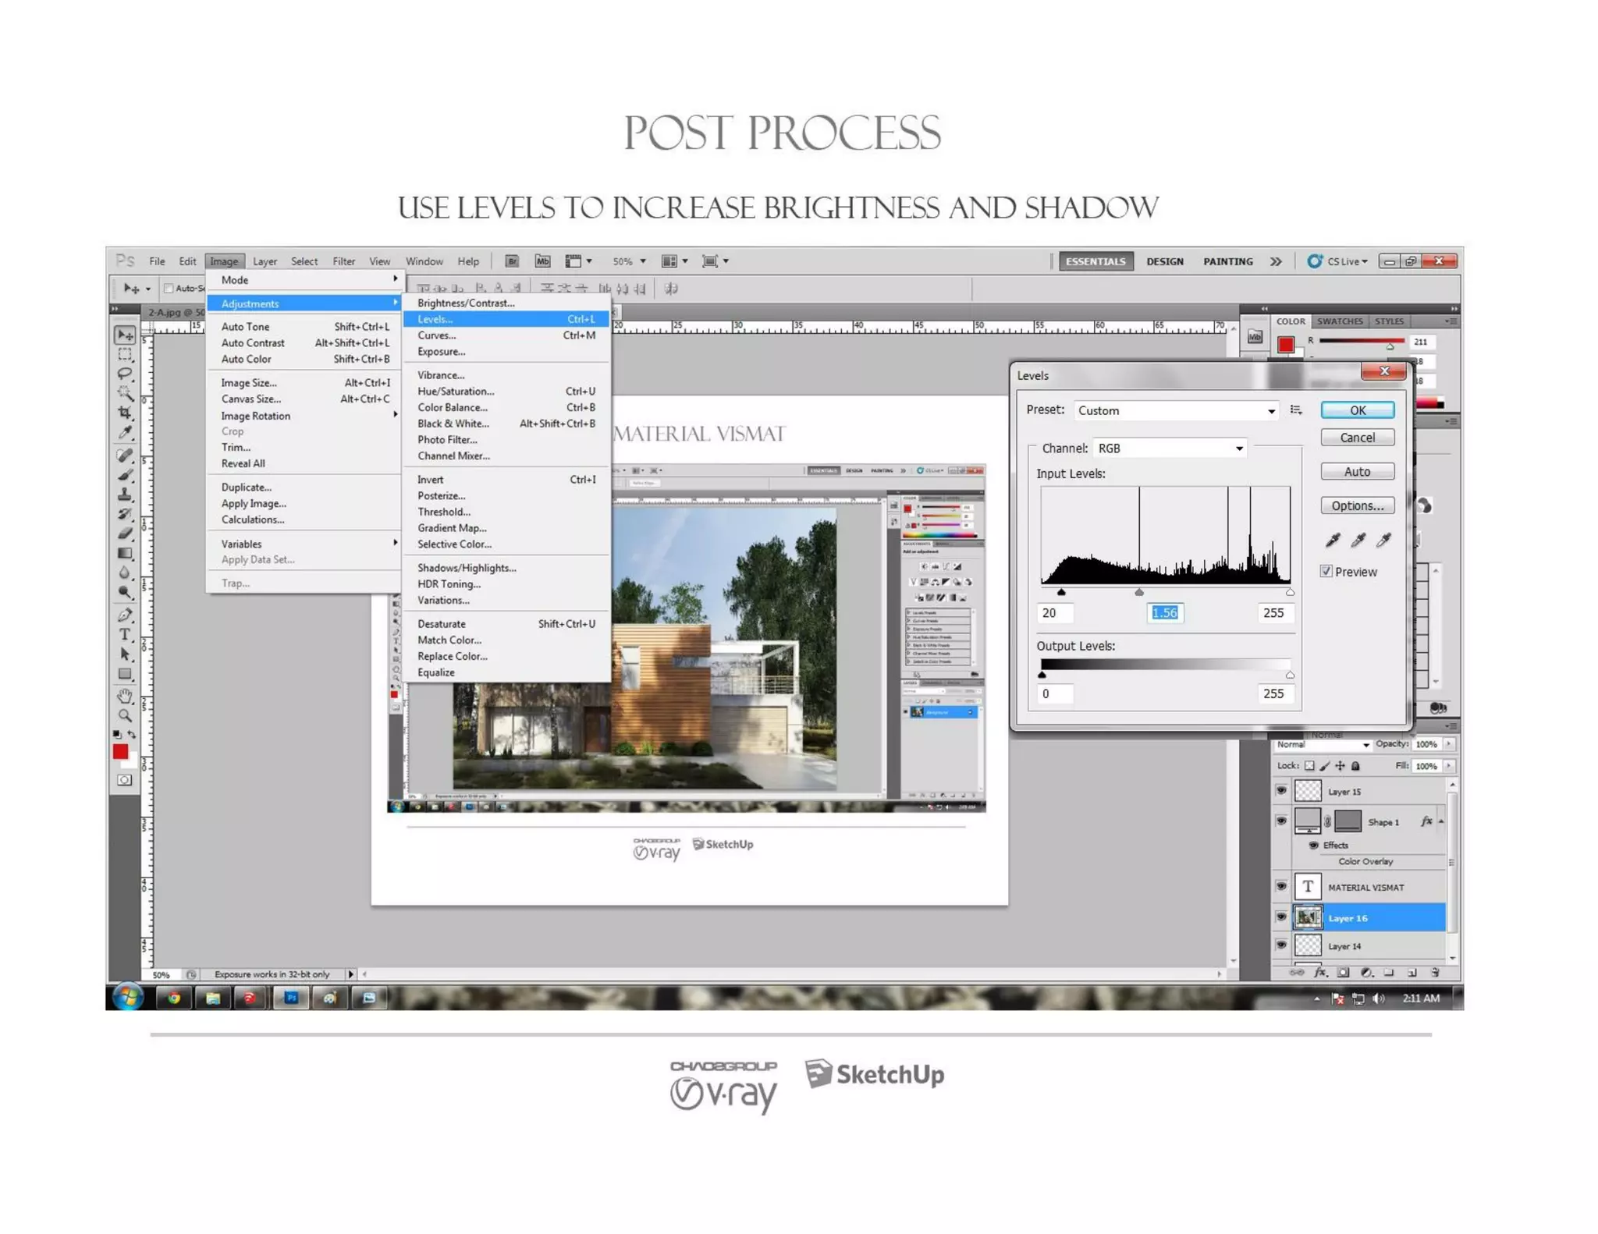Hide Layer 15 with its eye icon

pos(1281,790)
